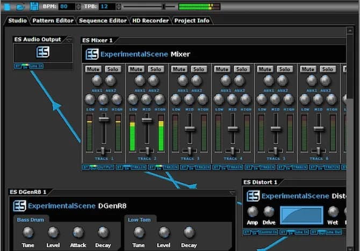The height and width of the screenshot is (251, 360).
Task: Click the ES Distort 1 title label
Action: 261,182
